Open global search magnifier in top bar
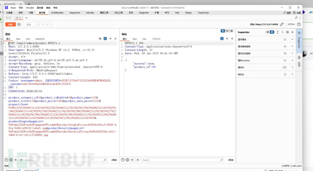The height and width of the screenshot is (171, 313). [284, 13]
